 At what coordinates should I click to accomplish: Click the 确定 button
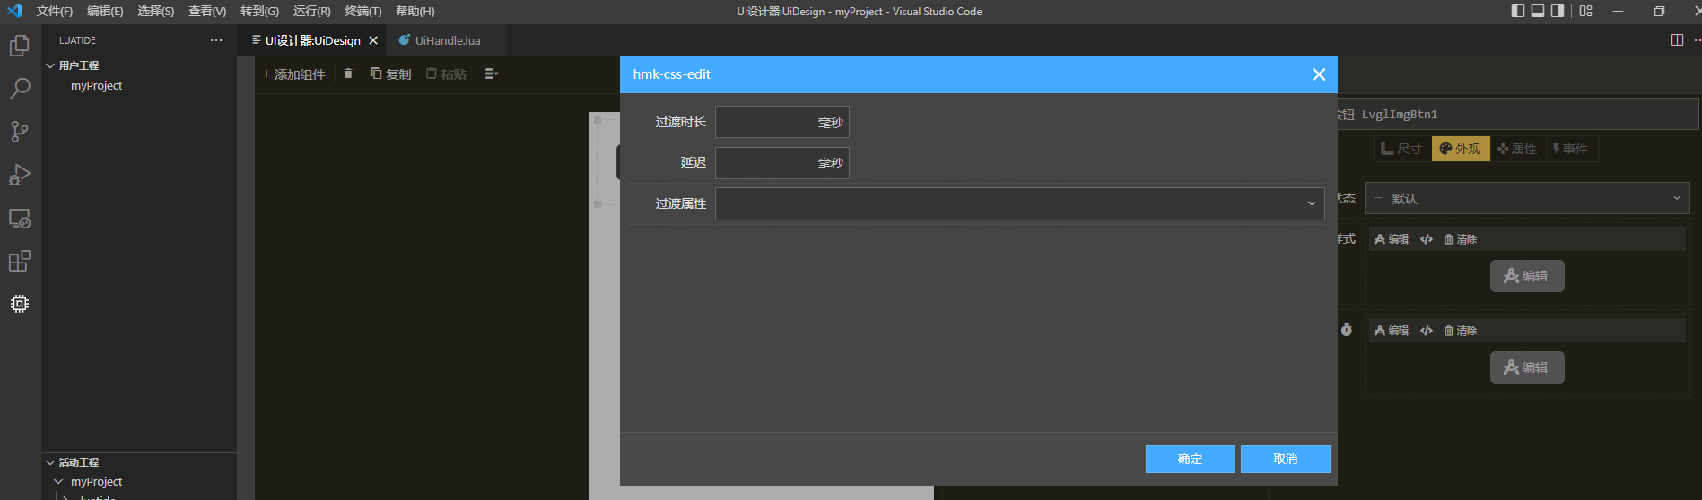[x=1190, y=459]
